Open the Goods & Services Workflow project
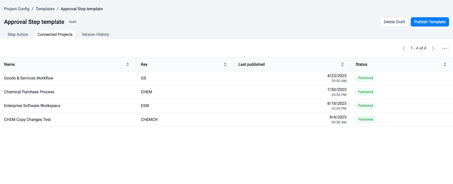Image resolution: width=453 pixels, height=184 pixels. point(29,78)
